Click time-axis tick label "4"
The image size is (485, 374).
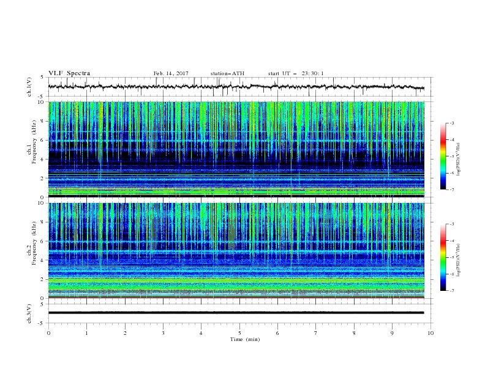(201, 333)
